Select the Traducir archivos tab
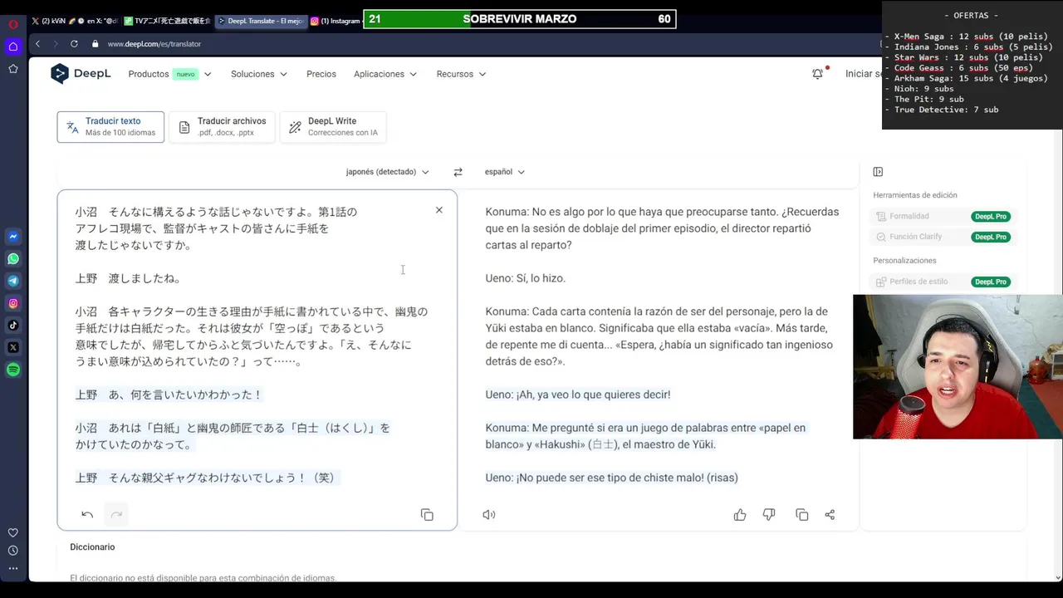 pyautogui.click(x=222, y=127)
